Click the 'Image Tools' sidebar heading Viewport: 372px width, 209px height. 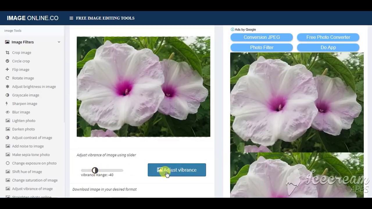[13, 30]
